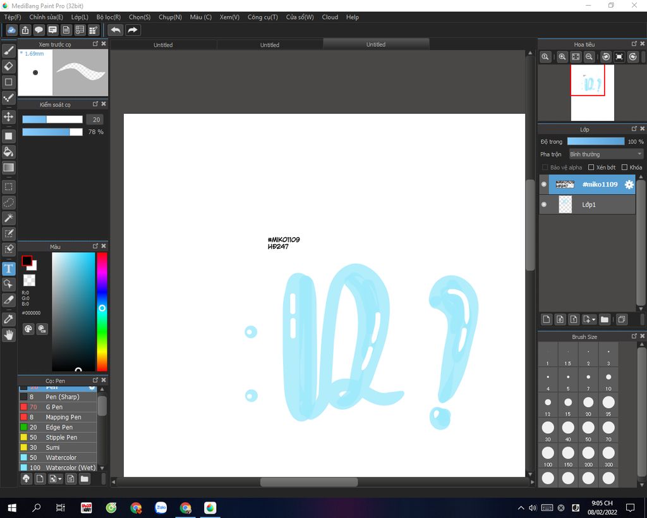Open the add layer type dropdown arrow
This screenshot has width=647, height=518.
coord(593,319)
